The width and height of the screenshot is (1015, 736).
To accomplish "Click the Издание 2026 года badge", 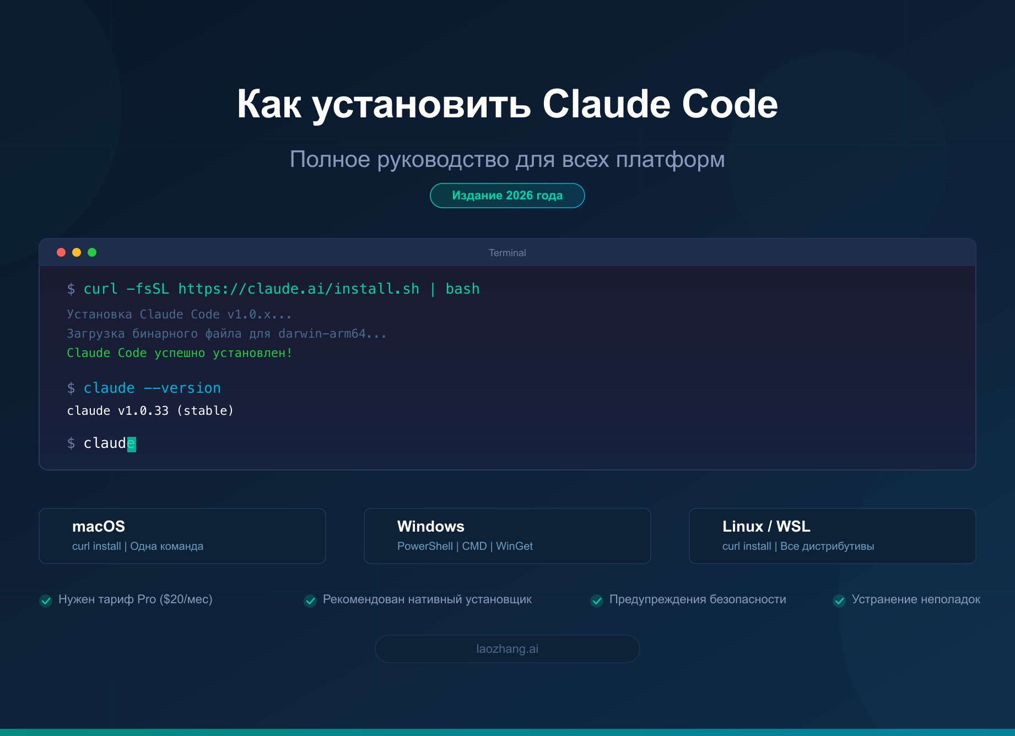I will (507, 196).
